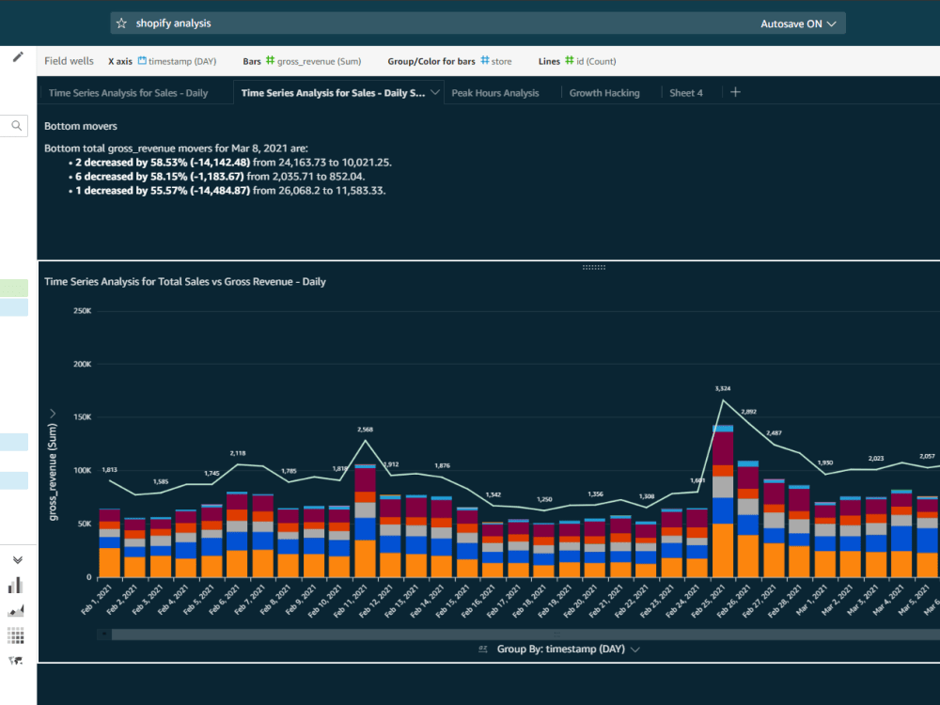Viewport: 940px width, 705px height.
Task: Click the hash icon next to gross_revenue (Sum)
Action: pos(271,61)
